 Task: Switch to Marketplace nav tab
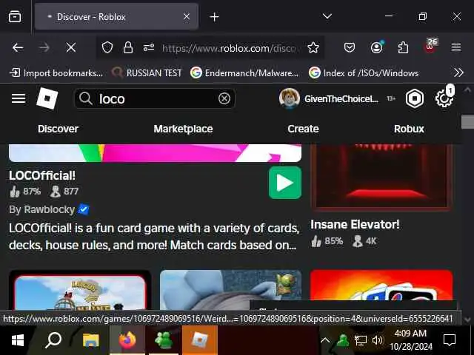pos(183,129)
